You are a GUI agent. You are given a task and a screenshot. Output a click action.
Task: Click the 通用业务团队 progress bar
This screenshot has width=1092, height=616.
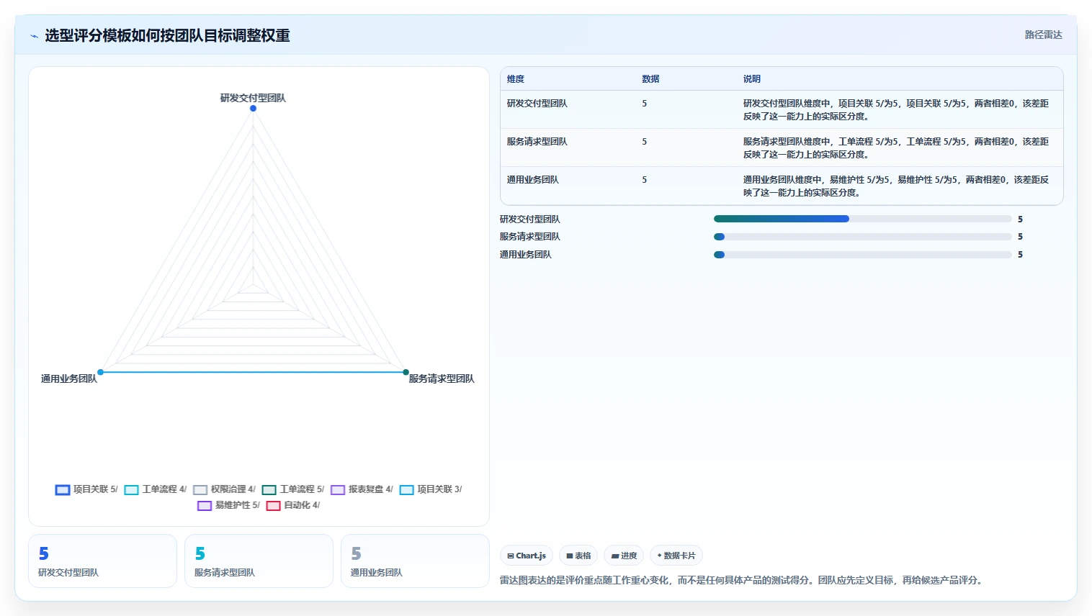click(862, 254)
